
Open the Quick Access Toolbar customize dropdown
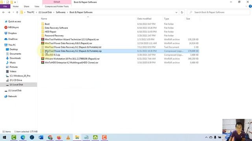[15, 2]
